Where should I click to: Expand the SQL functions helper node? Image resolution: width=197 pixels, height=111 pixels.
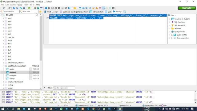coord(170,22)
